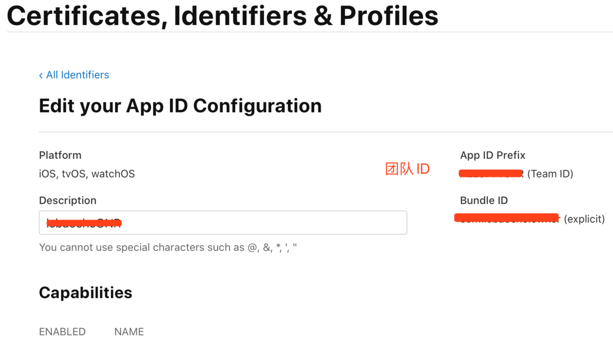Click the special characters hint text
Image resolution: width=613 pixels, height=344 pixels.
(168, 248)
